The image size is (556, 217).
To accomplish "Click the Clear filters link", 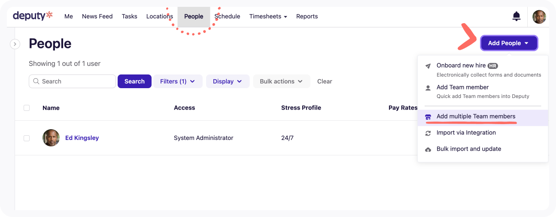I will [325, 81].
